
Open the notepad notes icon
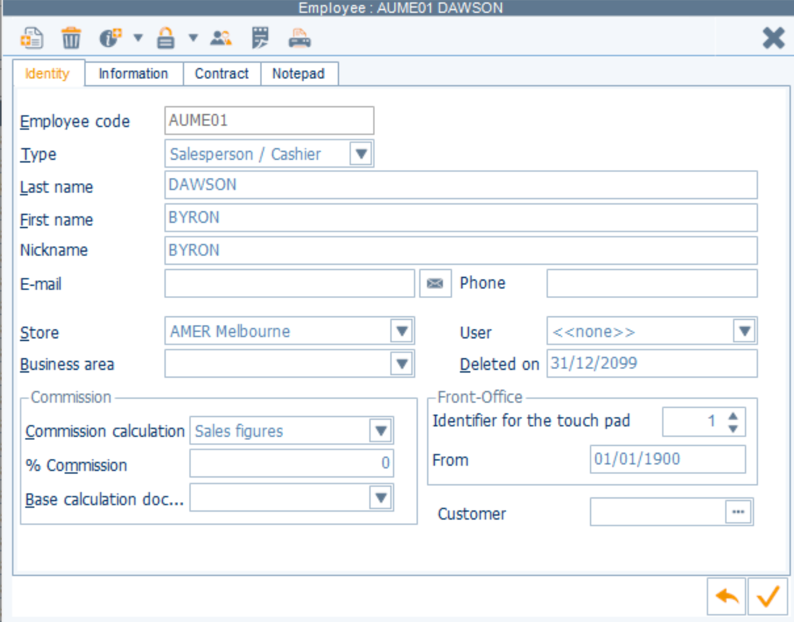pos(259,37)
